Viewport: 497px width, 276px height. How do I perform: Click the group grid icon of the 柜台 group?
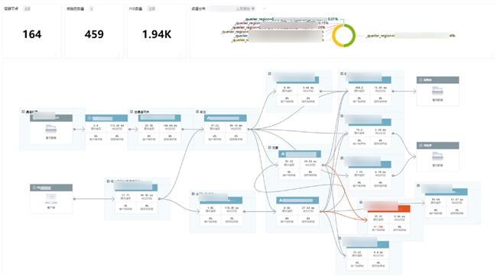click(197, 111)
